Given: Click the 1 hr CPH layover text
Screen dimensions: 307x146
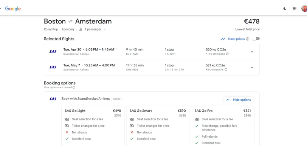Looking at the screenshot, I should click(x=170, y=54).
